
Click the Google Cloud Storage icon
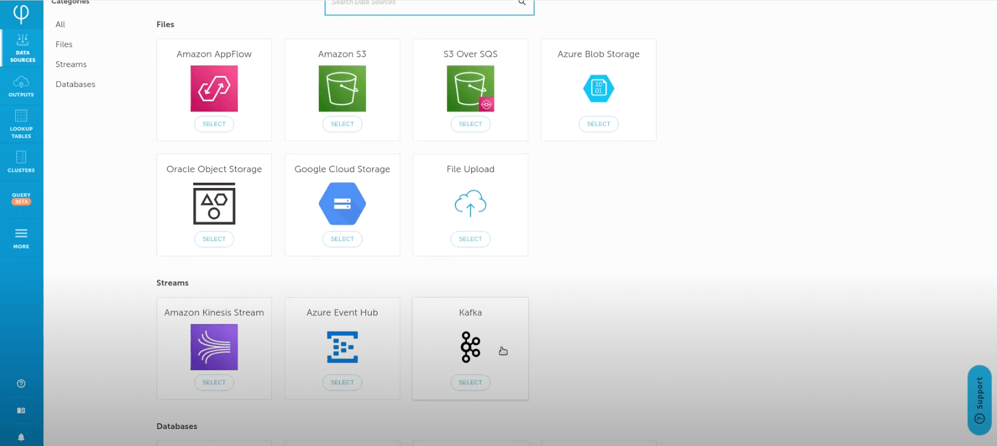pyautogui.click(x=342, y=204)
